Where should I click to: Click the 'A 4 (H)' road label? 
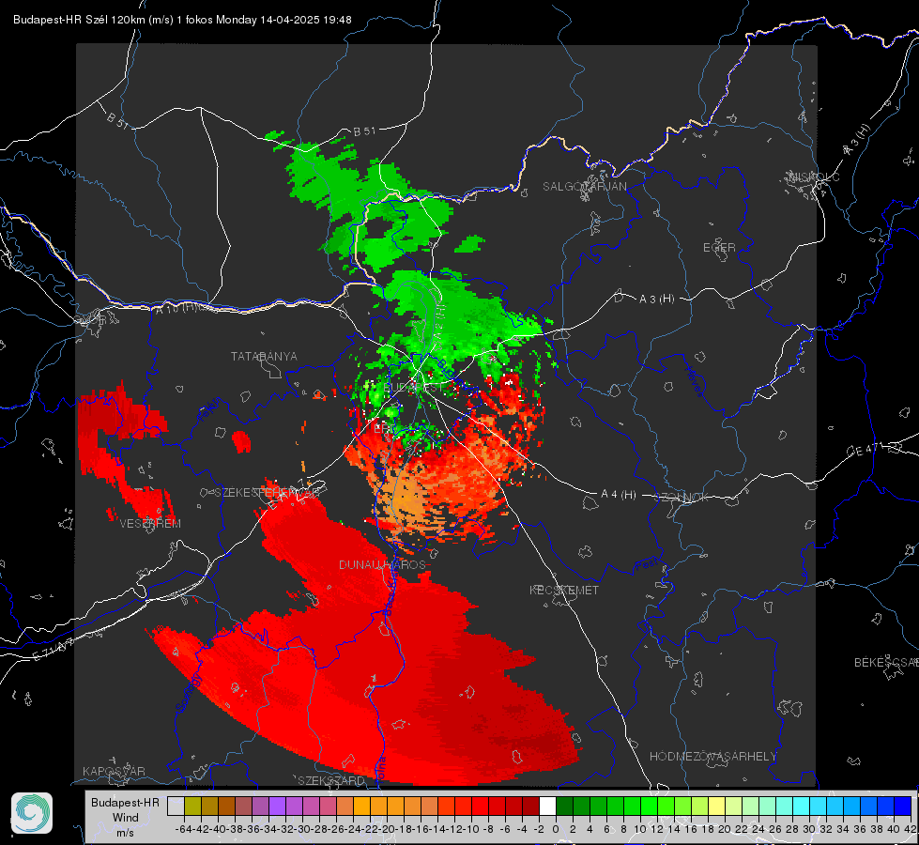619,495
